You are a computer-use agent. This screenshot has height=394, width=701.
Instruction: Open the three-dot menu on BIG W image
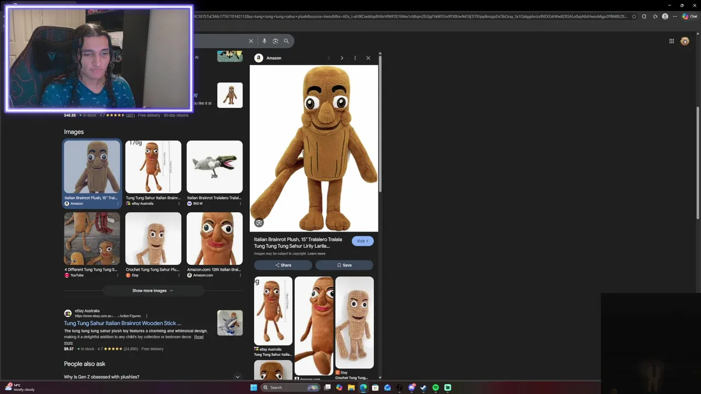pos(240,204)
